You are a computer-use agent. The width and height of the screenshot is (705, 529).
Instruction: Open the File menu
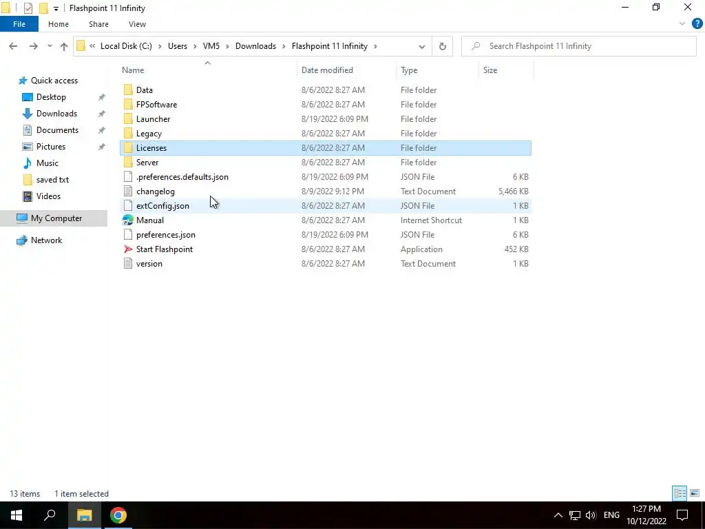tap(19, 24)
